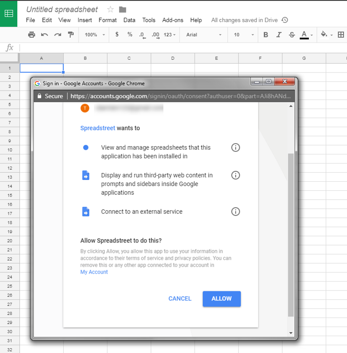Follow the My Account link
The height and width of the screenshot is (353, 347).
(94, 272)
